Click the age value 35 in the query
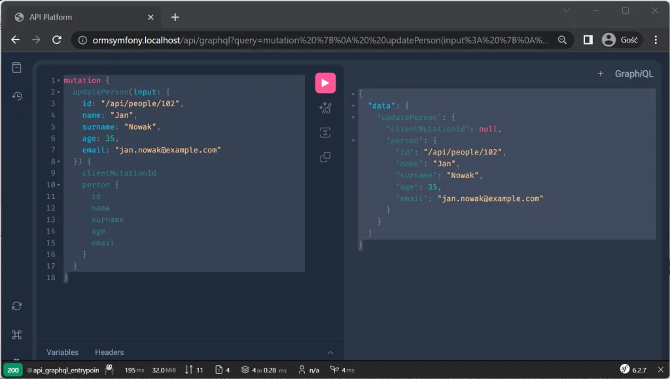The width and height of the screenshot is (670, 379). tap(110, 138)
